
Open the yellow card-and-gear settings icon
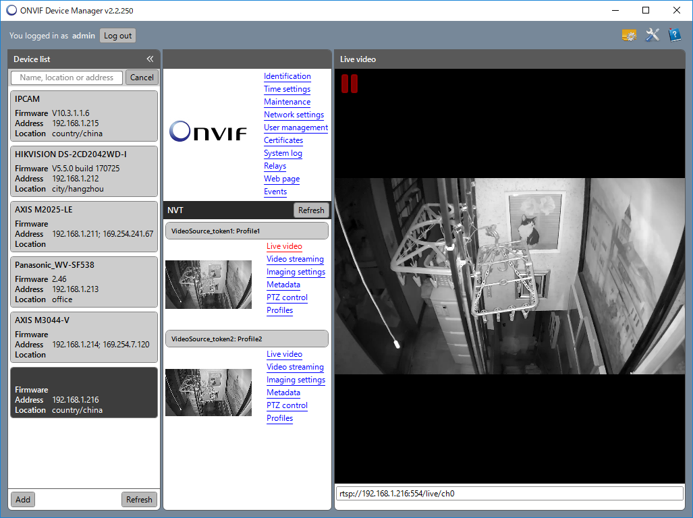629,35
